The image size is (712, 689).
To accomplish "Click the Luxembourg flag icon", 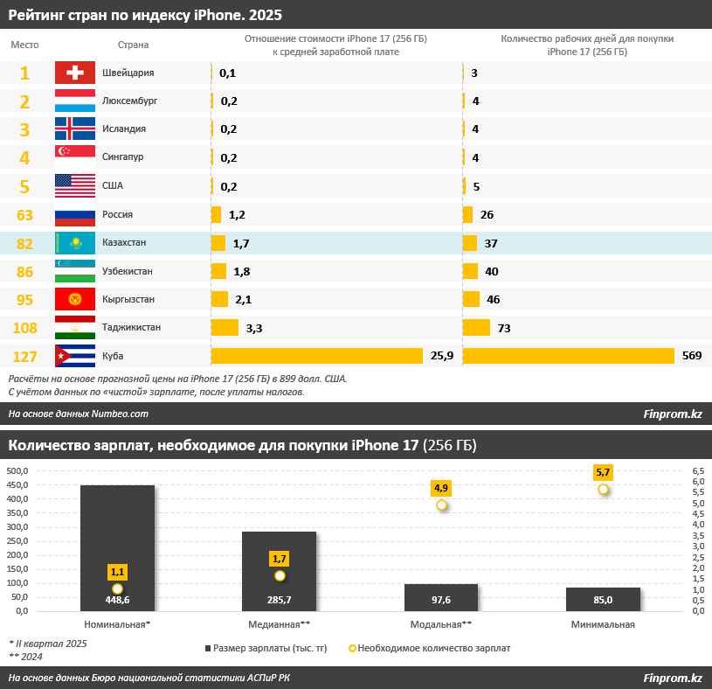I will coord(75,101).
